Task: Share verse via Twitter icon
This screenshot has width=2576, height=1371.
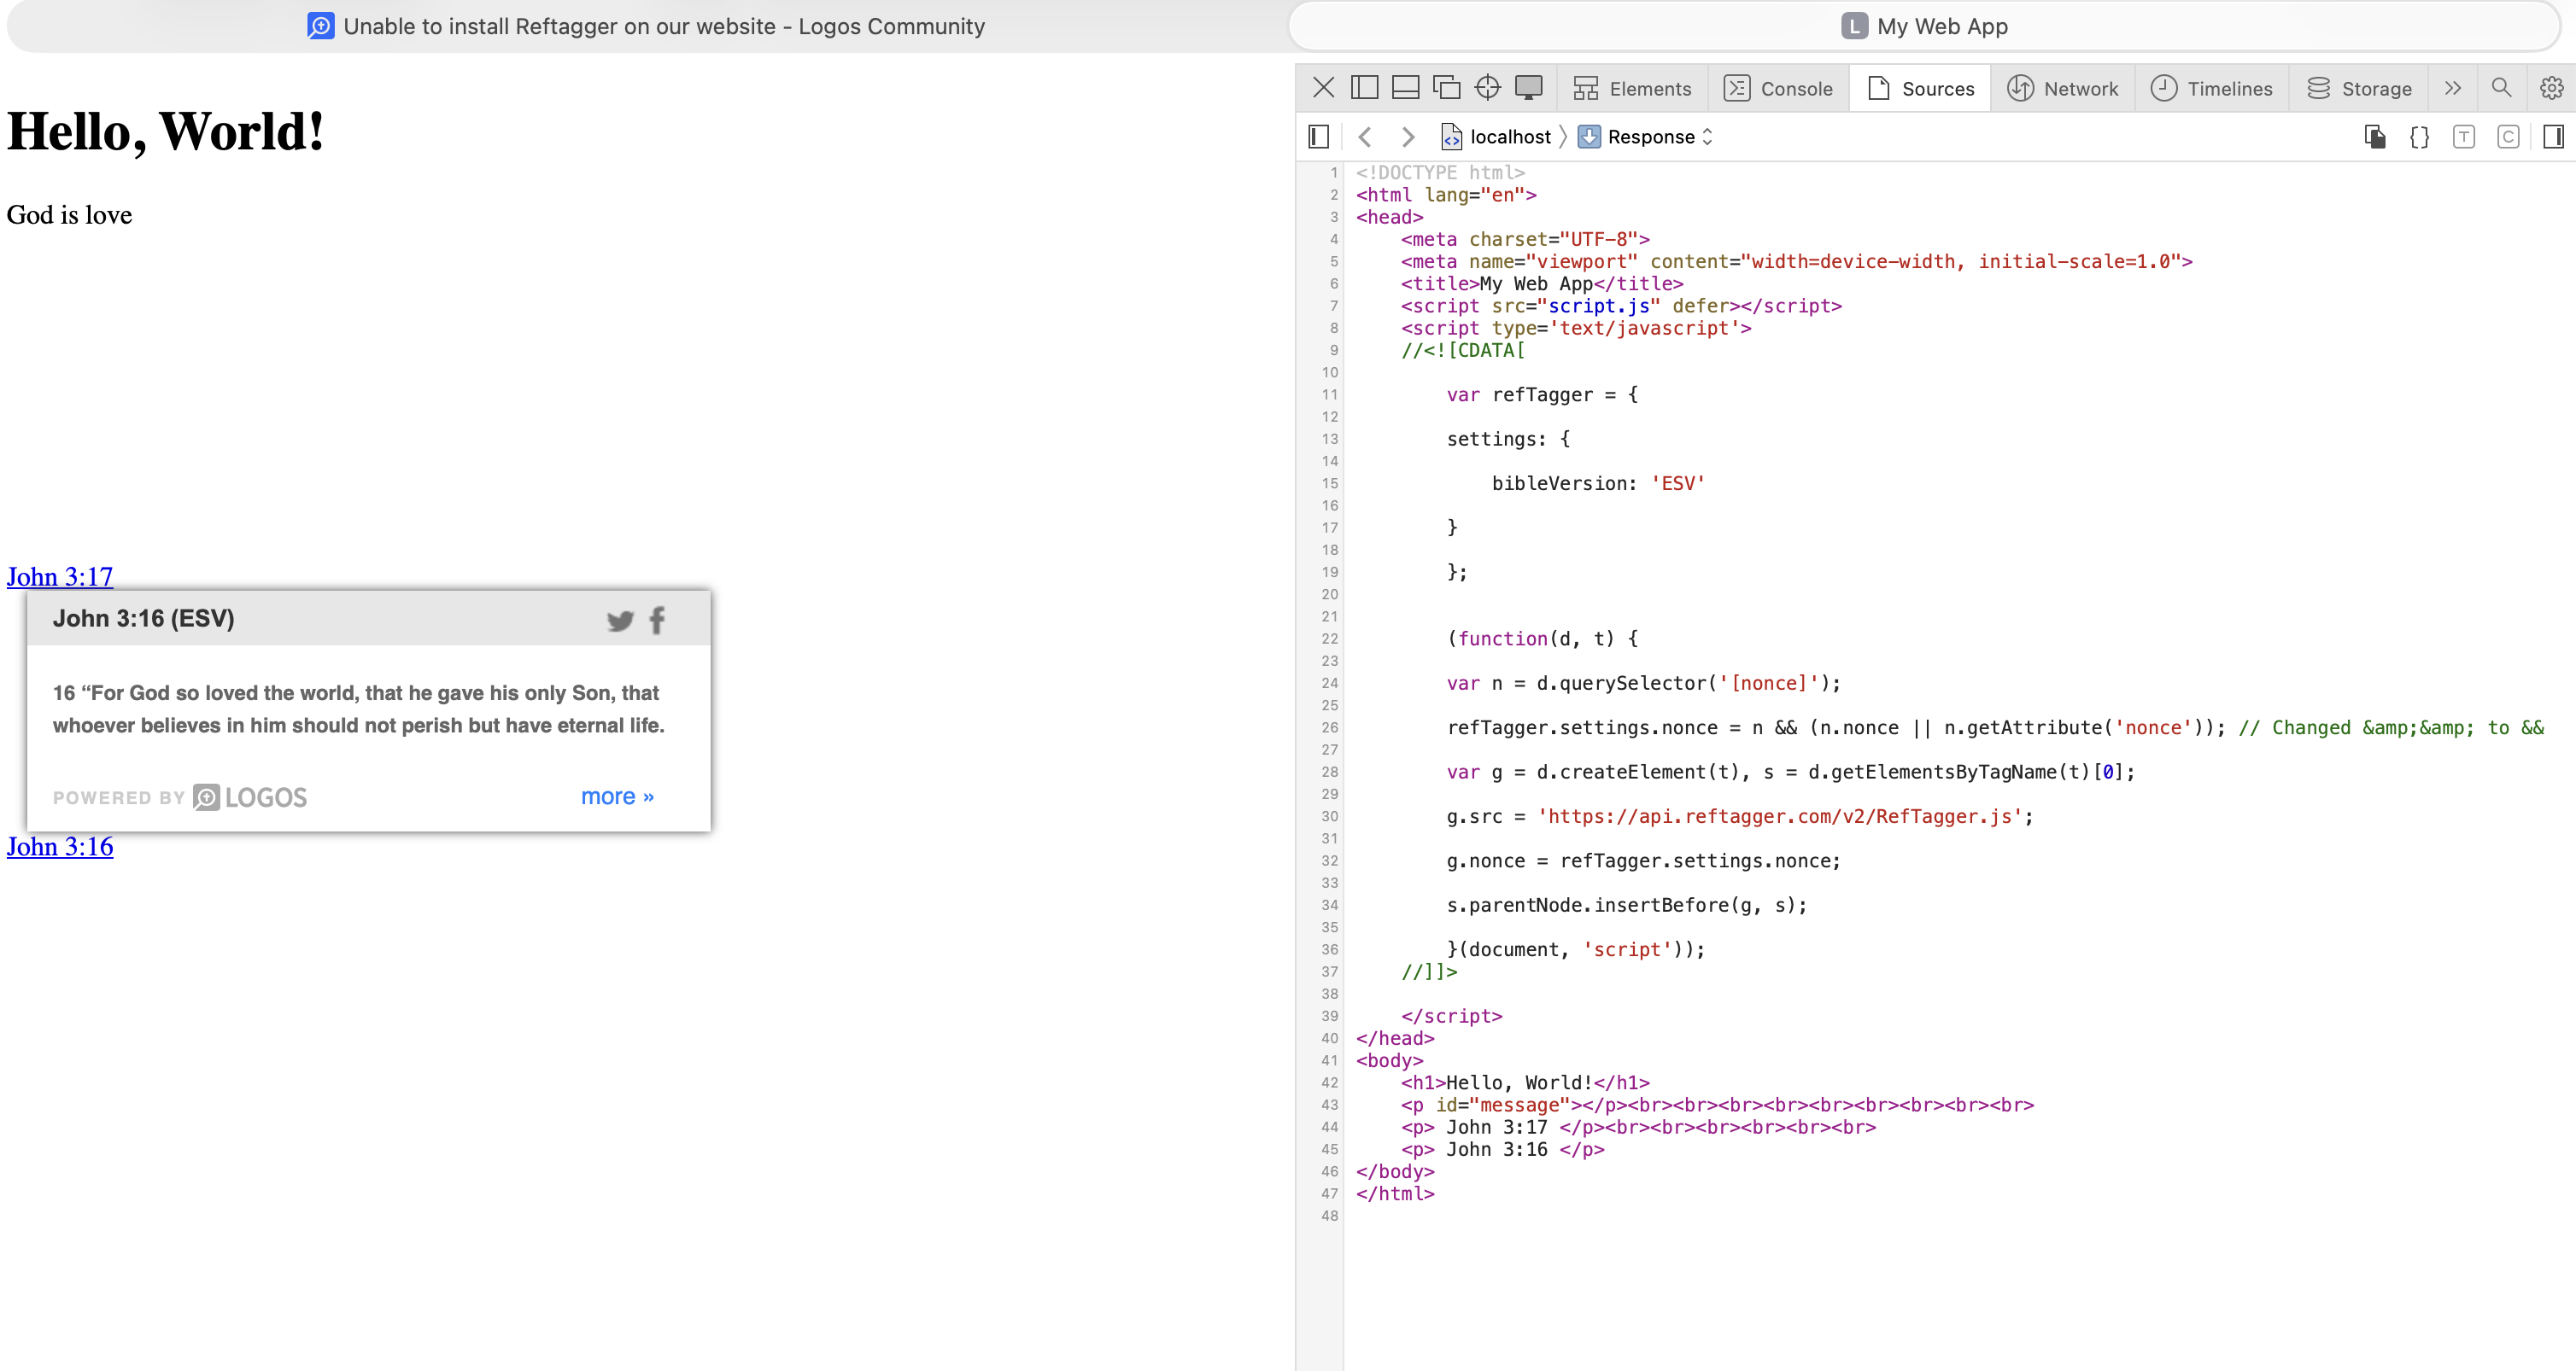Action: [x=620, y=621]
